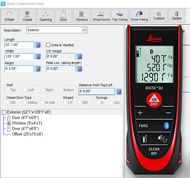Delete the selected component

[177, 16]
